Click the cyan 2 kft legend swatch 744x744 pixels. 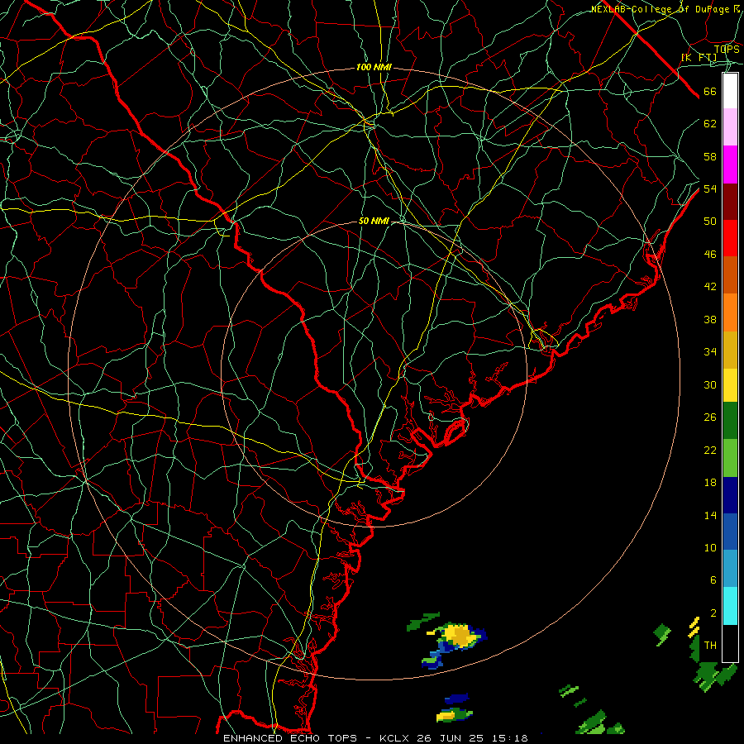point(730,606)
